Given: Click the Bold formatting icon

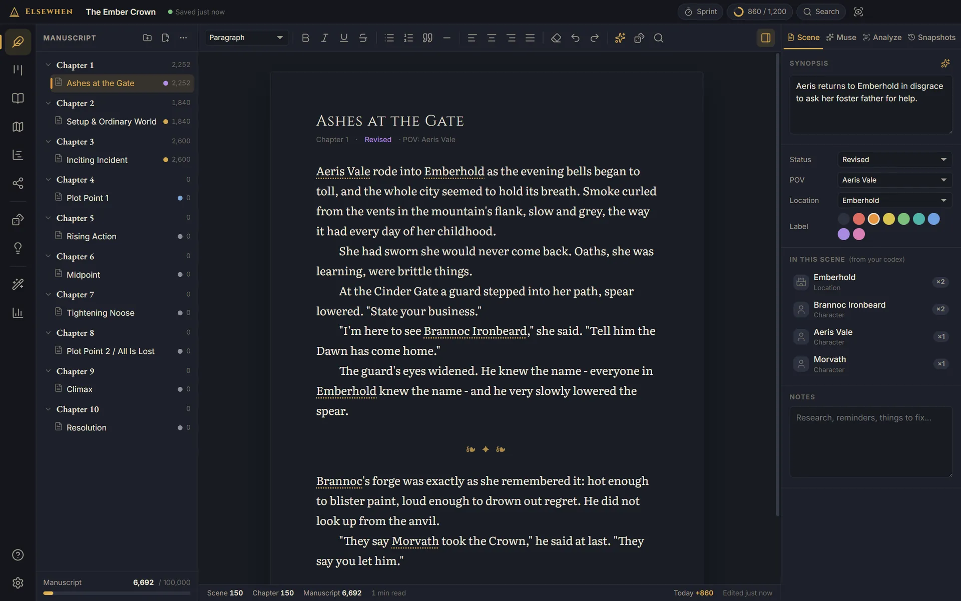Looking at the screenshot, I should [x=305, y=38].
